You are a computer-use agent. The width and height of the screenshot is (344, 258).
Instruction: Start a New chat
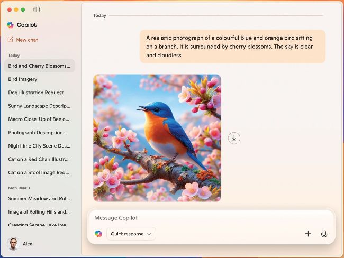(26, 40)
